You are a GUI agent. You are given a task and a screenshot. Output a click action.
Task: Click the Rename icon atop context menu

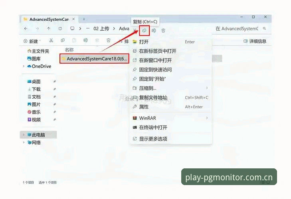154,31
